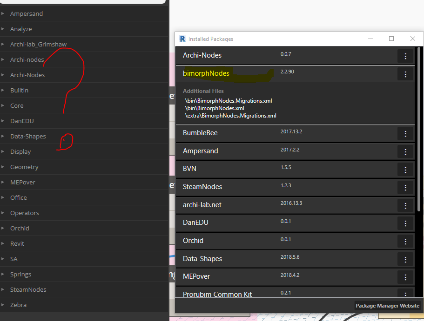
Task: Expand the Geometry library category
Action: point(2,167)
